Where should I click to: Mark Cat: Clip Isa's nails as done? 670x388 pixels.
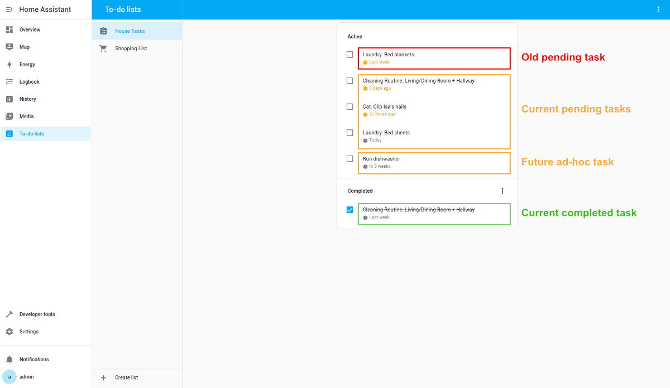(350, 106)
